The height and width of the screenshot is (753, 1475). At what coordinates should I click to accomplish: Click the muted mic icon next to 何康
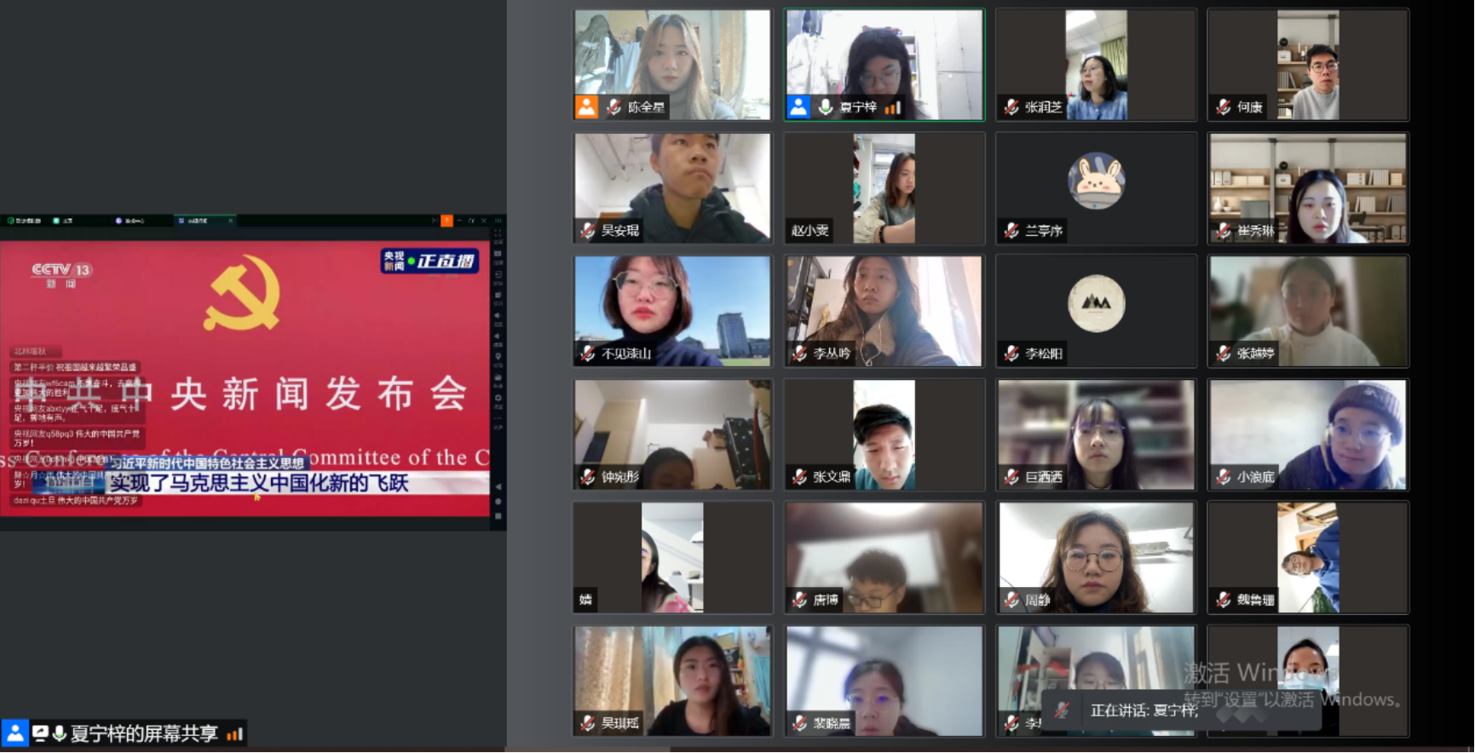click(x=1223, y=107)
